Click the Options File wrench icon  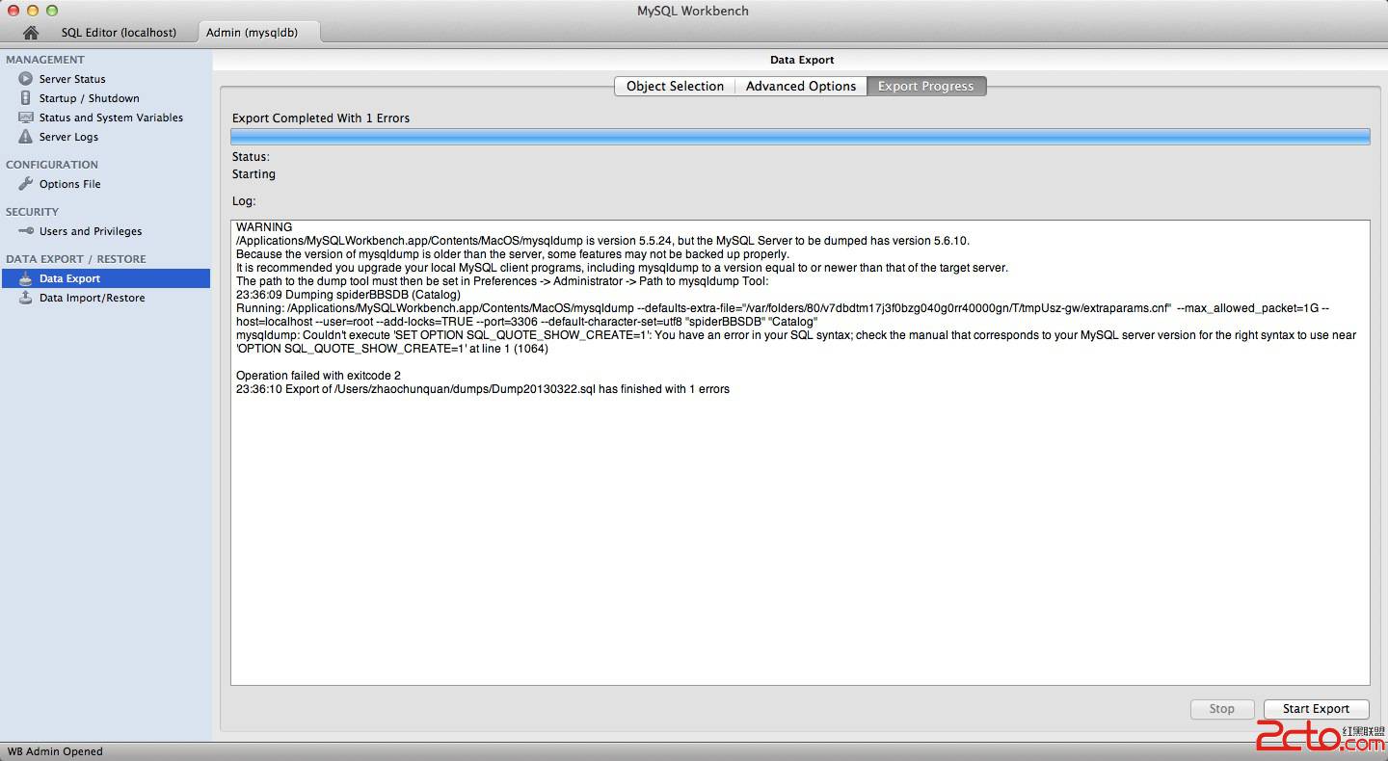[x=26, y=183]
